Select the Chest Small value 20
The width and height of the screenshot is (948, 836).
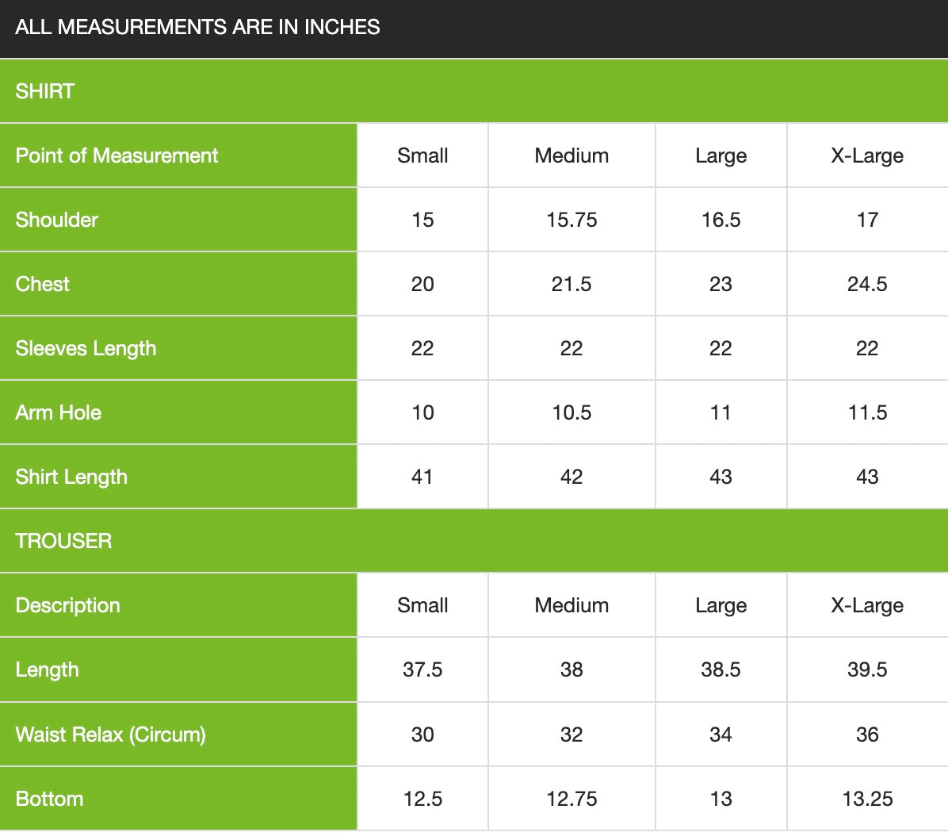click(x=422, y=284)
